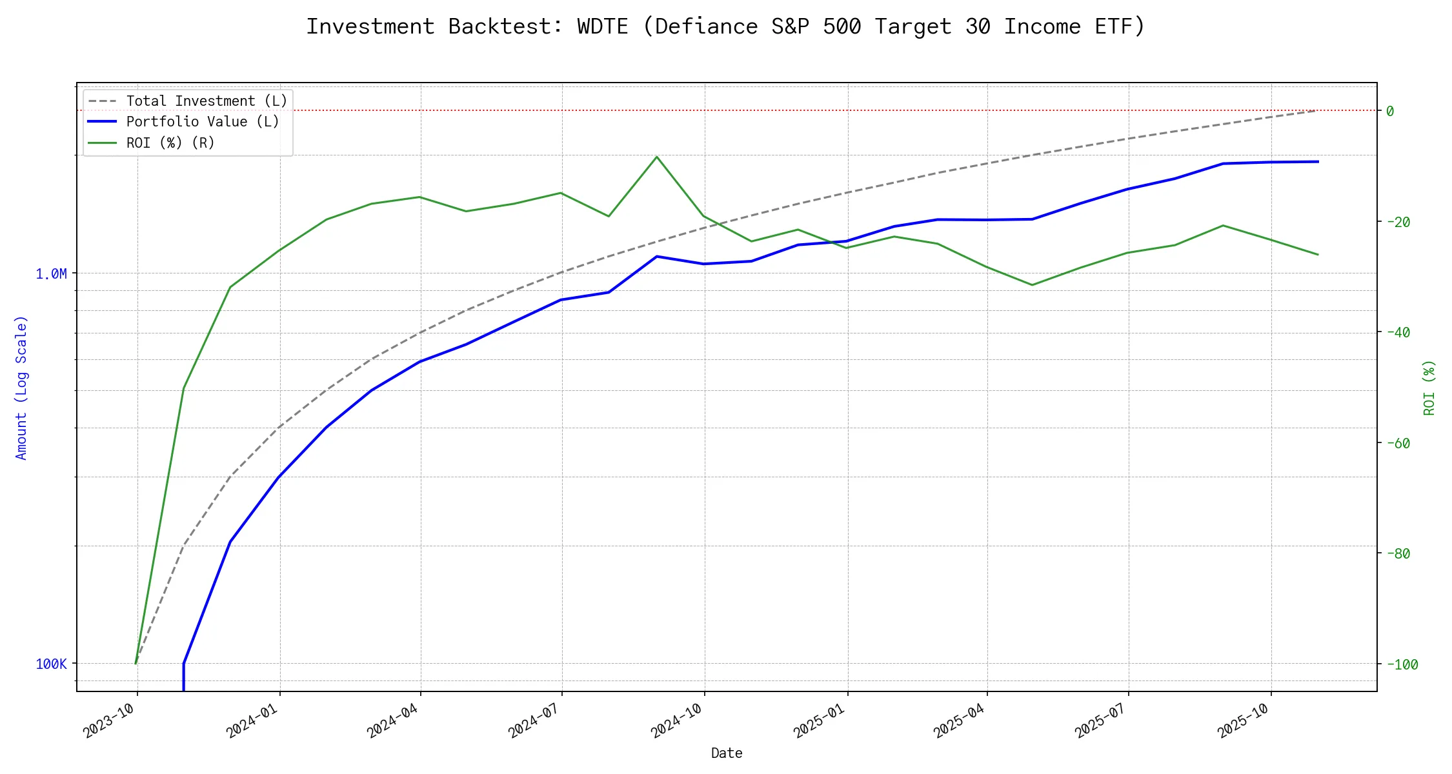1452x774 pixels.
Task: Click the chart title text
Action: tap(725, 26)
